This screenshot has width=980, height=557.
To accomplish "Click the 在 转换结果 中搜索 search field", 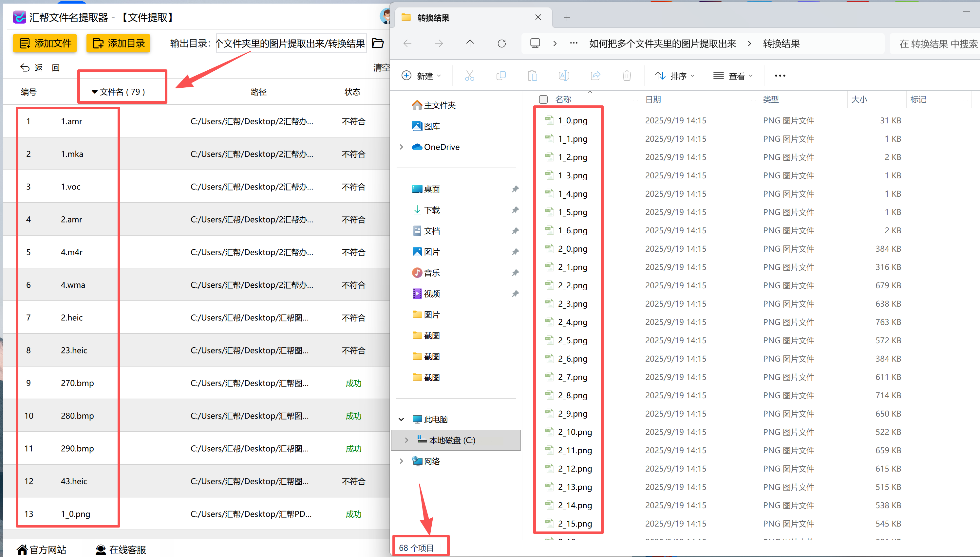I will coord(938,44).
